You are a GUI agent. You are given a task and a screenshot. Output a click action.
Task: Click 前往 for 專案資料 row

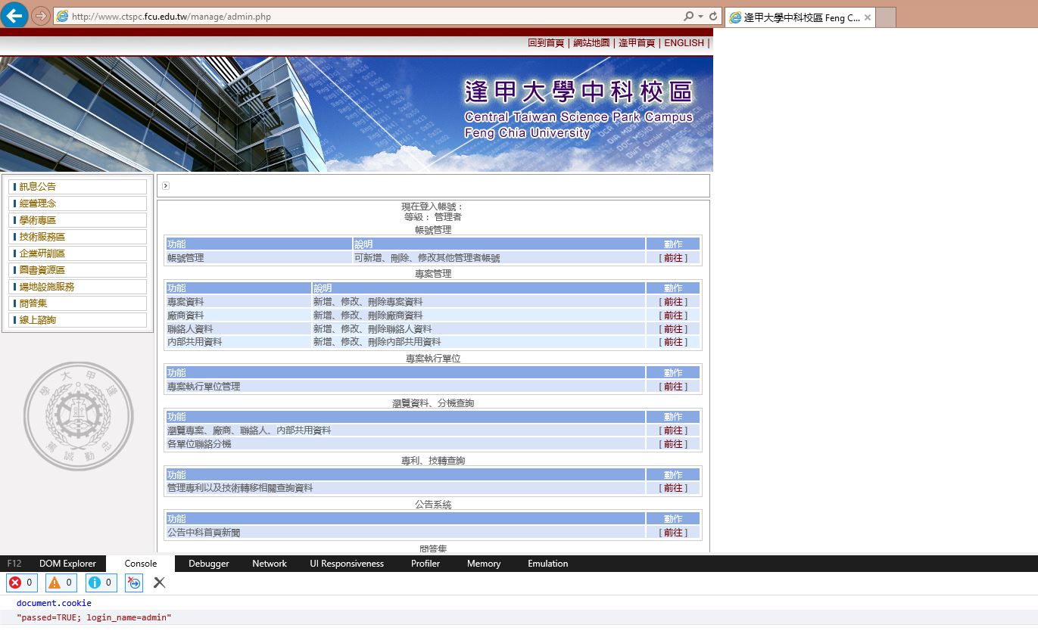tap(673, 302)
